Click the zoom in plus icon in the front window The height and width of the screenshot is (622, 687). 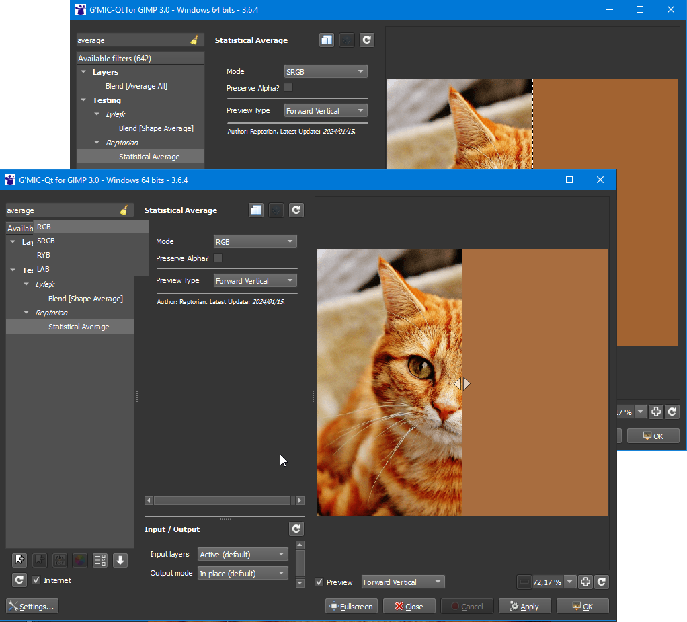[585, 582]
